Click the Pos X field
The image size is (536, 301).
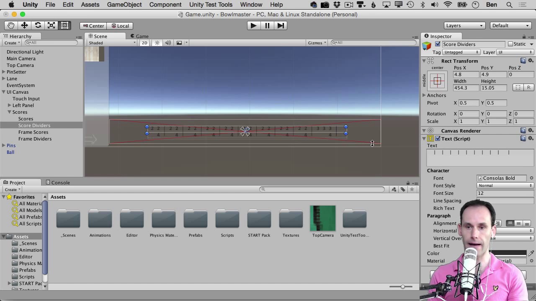point(466,74)
